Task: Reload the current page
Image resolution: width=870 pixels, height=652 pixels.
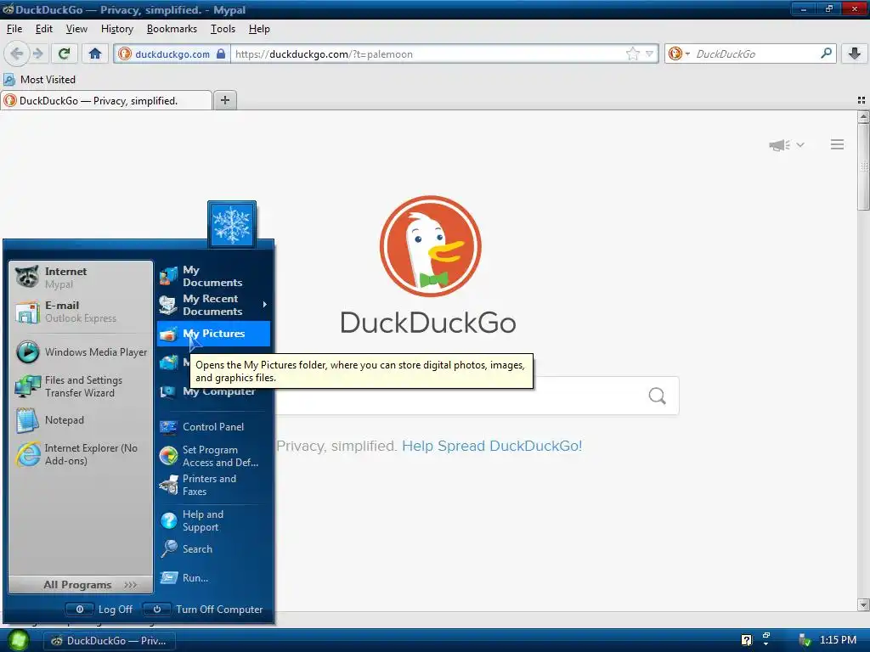Action: tap(64, 53)
